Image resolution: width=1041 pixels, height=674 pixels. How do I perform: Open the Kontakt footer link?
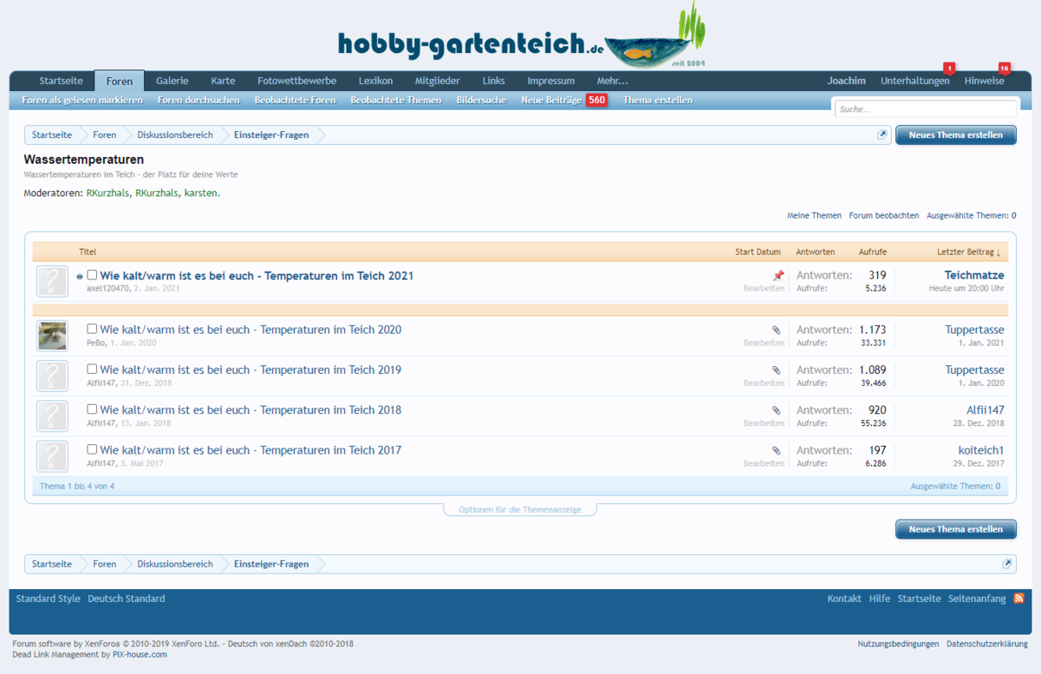pyautogui.click(x=844, y=599)
